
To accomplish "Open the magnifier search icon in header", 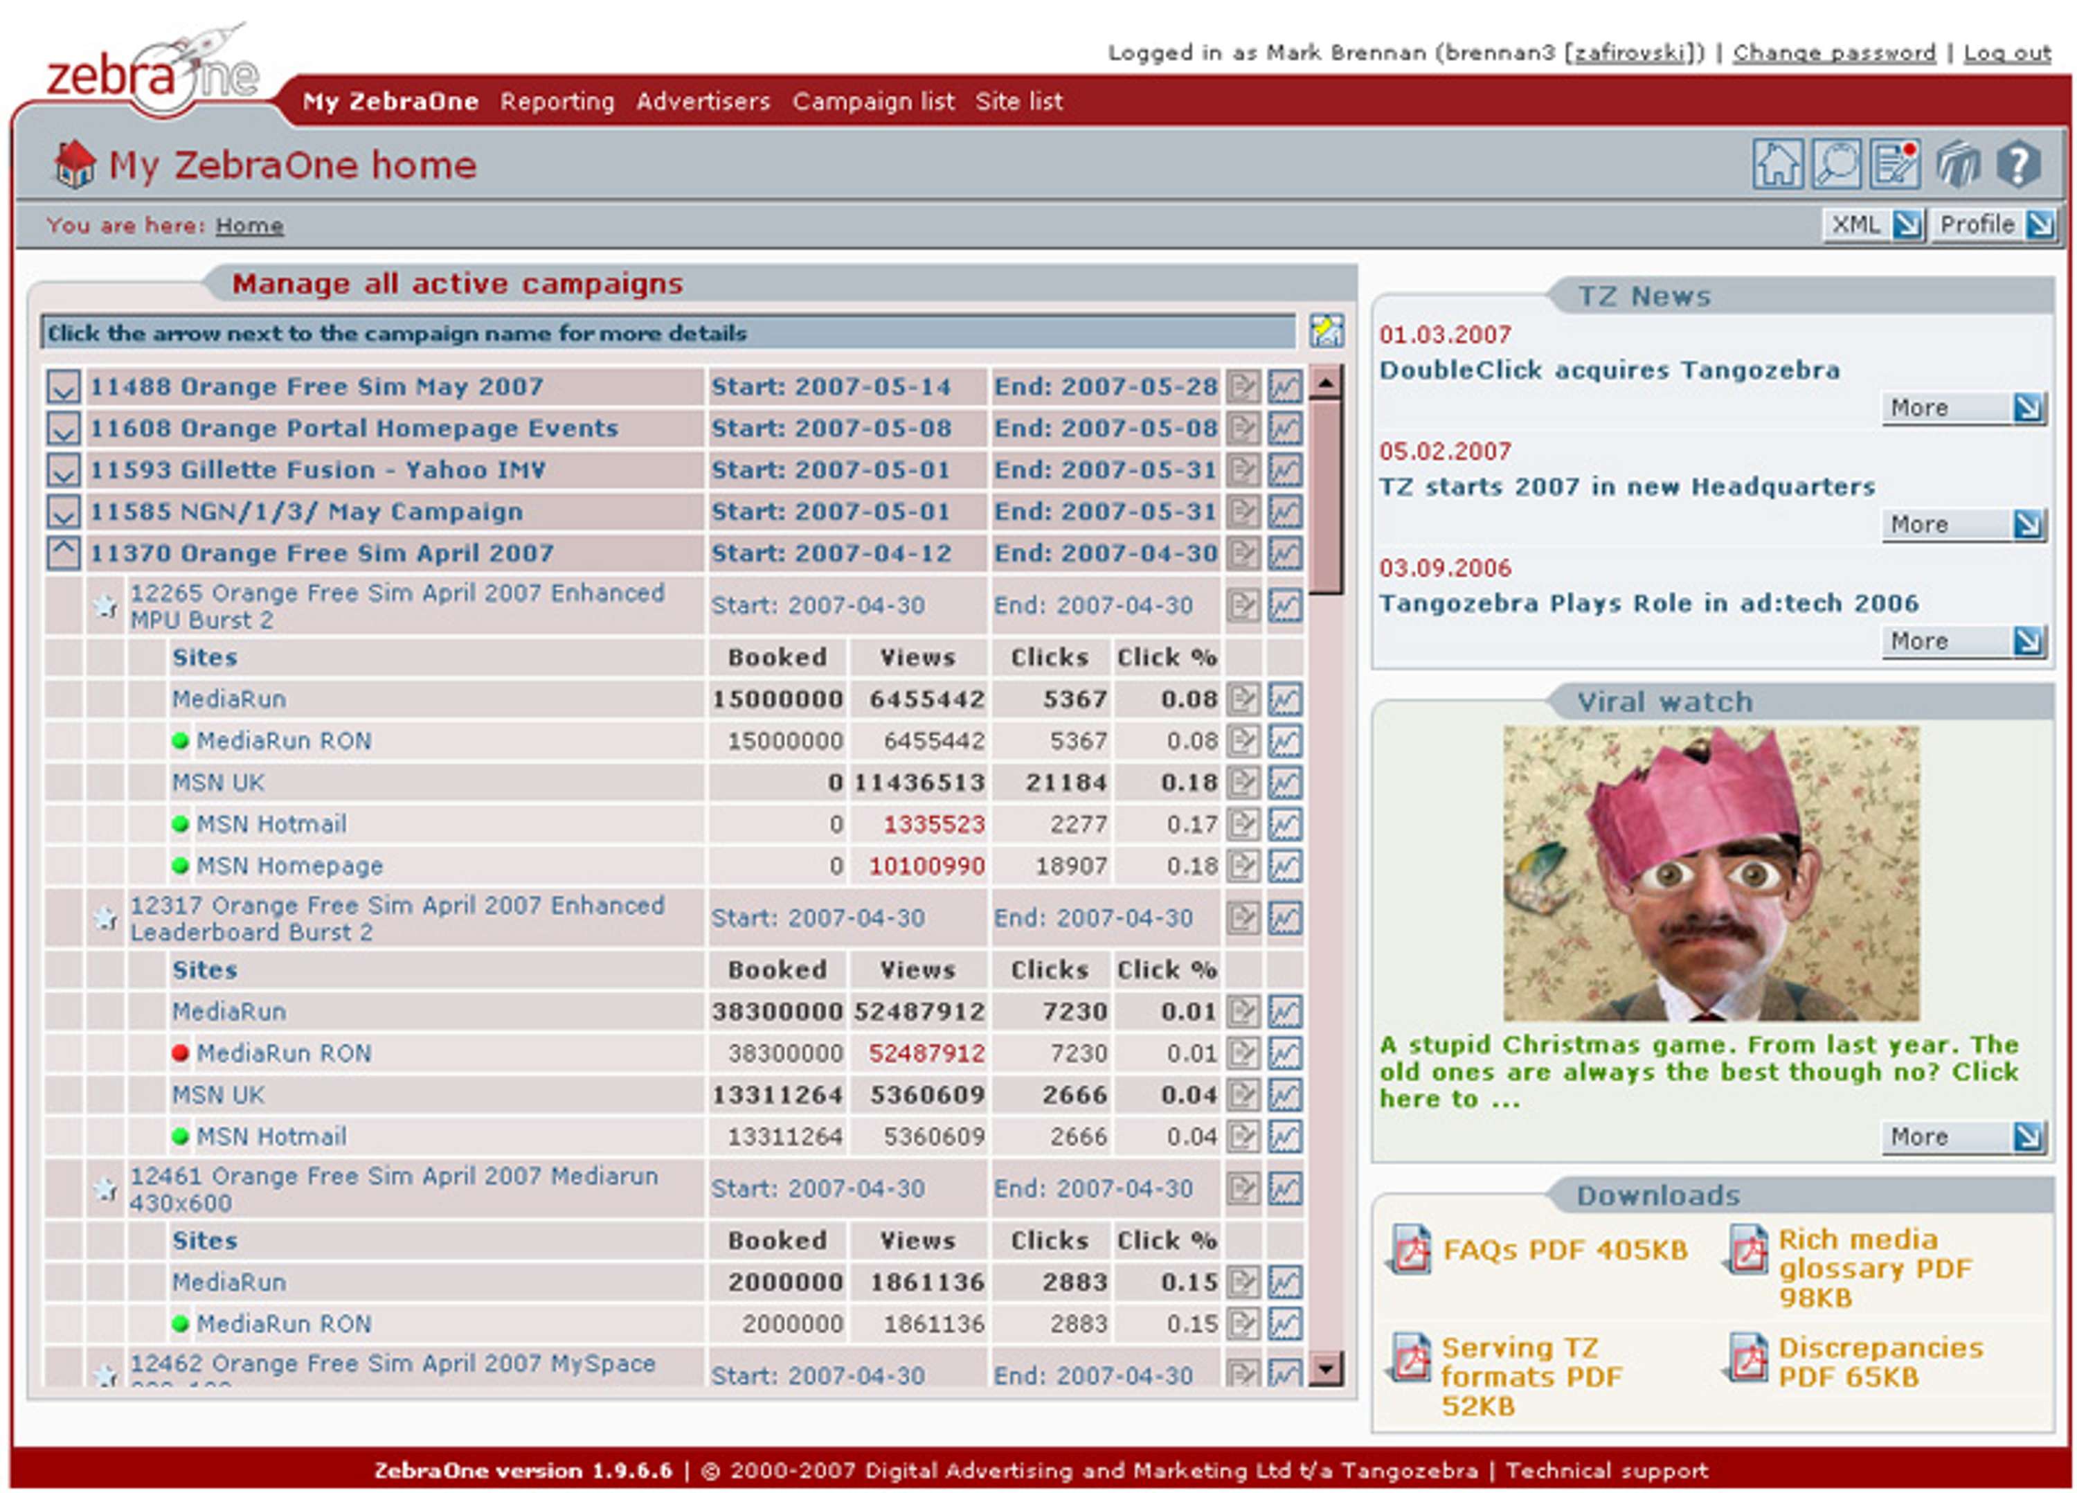I will click(x=1835, y=165).
